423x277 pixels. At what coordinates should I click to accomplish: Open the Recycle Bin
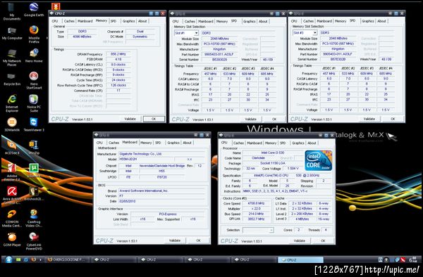(12, 79)
